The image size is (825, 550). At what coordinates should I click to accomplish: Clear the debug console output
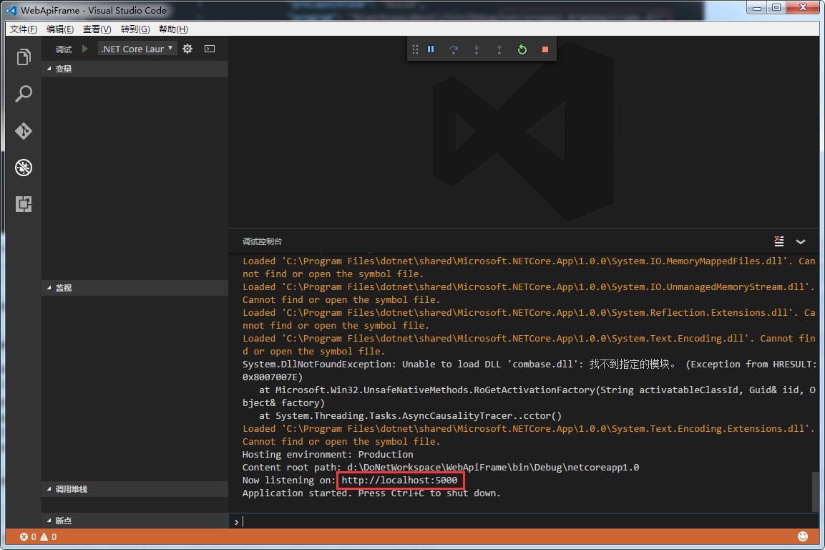[x=779, y=241]
